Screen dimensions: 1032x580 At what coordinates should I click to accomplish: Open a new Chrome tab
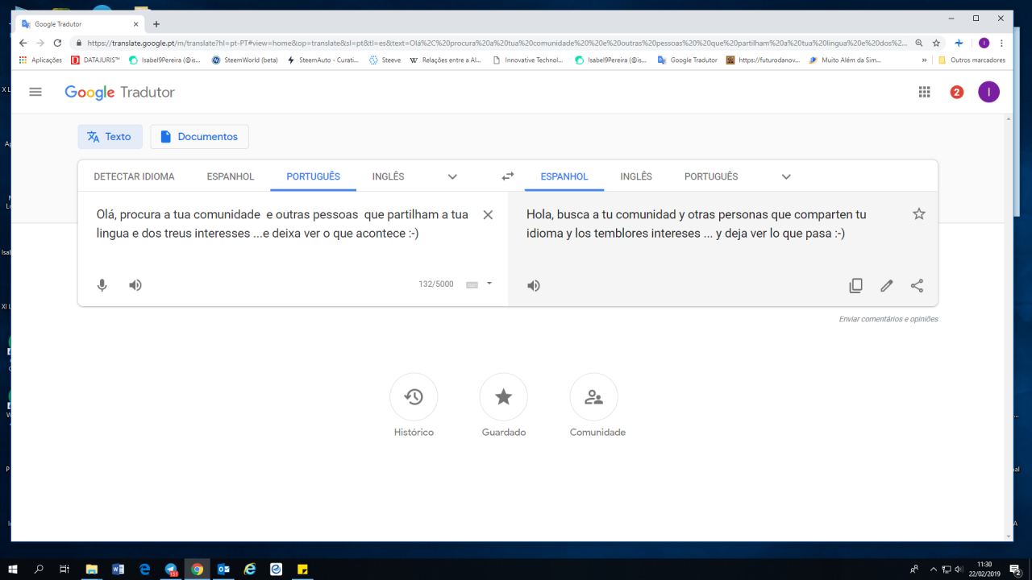coord(156,24)
